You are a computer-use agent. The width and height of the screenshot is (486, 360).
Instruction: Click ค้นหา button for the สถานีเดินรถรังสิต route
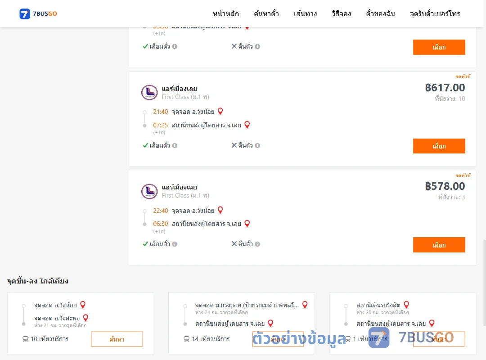439,339
